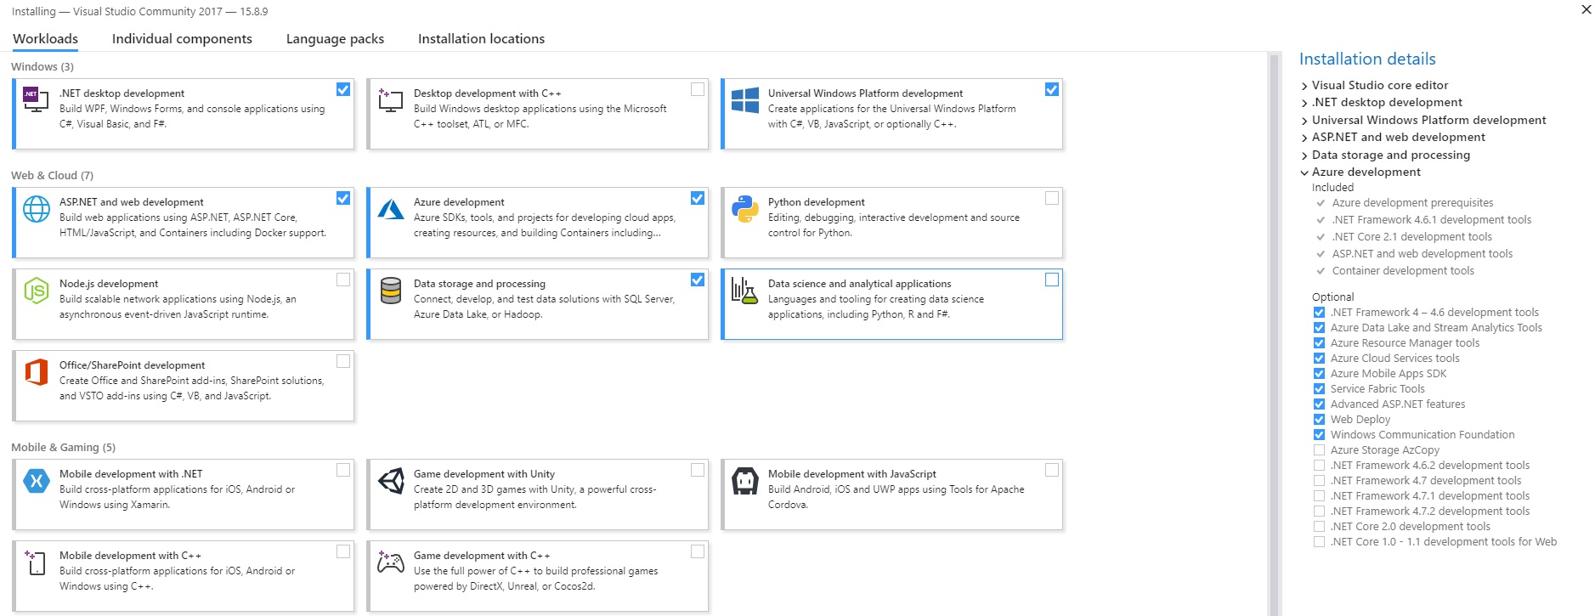Click the Installation details heading
Screen dimensions: 1595x616
pyautogui.click(x=1367, y=59)
